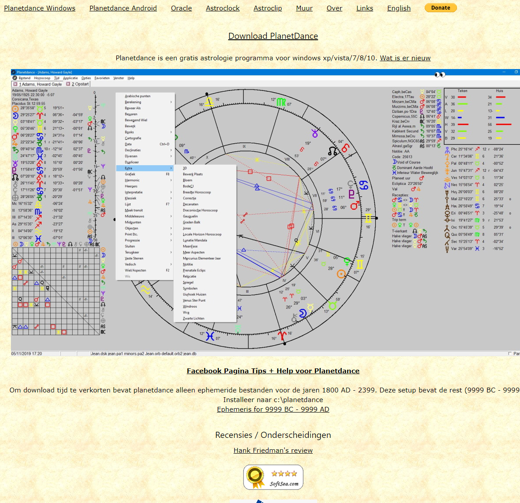520x503 pixels.
Task: Open the Horoscoop menu
Action: point(42,78)
